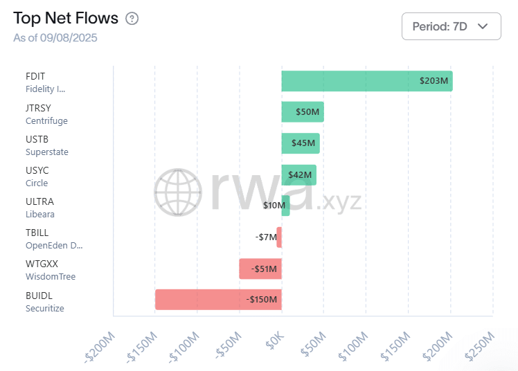Select the USYC Circle label
The height and width of the screenshot is (371, 518).
[x=37, y=176]
